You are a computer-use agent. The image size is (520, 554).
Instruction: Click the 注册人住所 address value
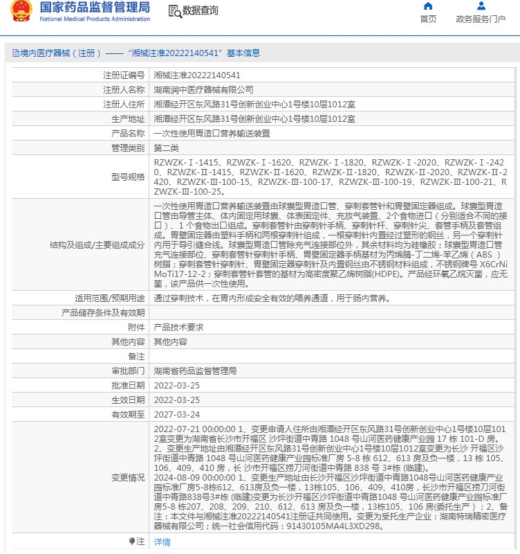coord(254,105)
